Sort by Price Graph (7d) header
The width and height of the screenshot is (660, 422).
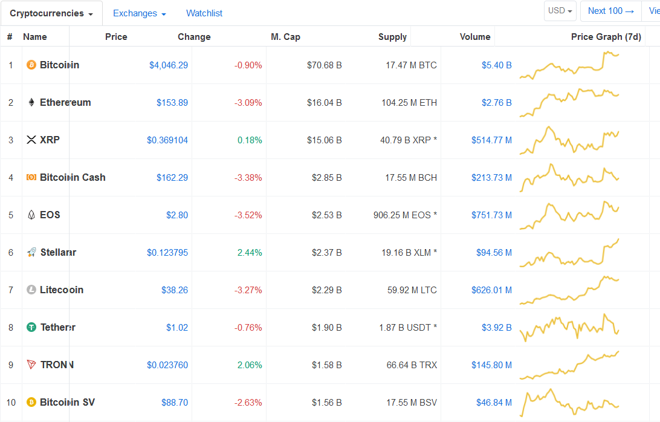tap(606, 37)
